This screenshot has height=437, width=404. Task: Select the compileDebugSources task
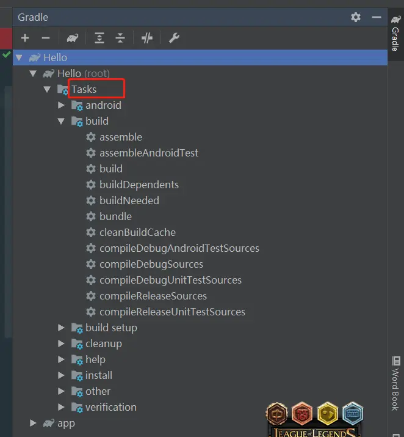click(151, 264)
